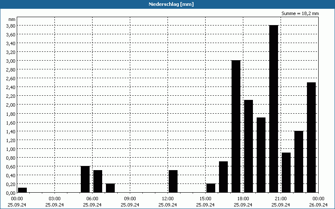Select the "3,60" y-axis label
Viewport: 335px width, 209px height.
coord(12,35)
